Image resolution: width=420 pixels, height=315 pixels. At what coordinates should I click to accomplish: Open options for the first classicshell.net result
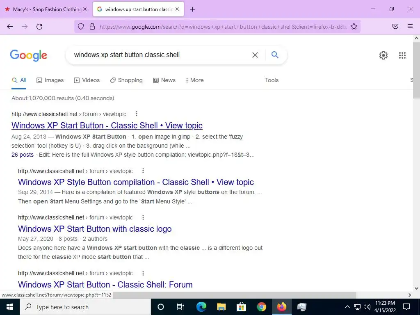click(136, 114)
